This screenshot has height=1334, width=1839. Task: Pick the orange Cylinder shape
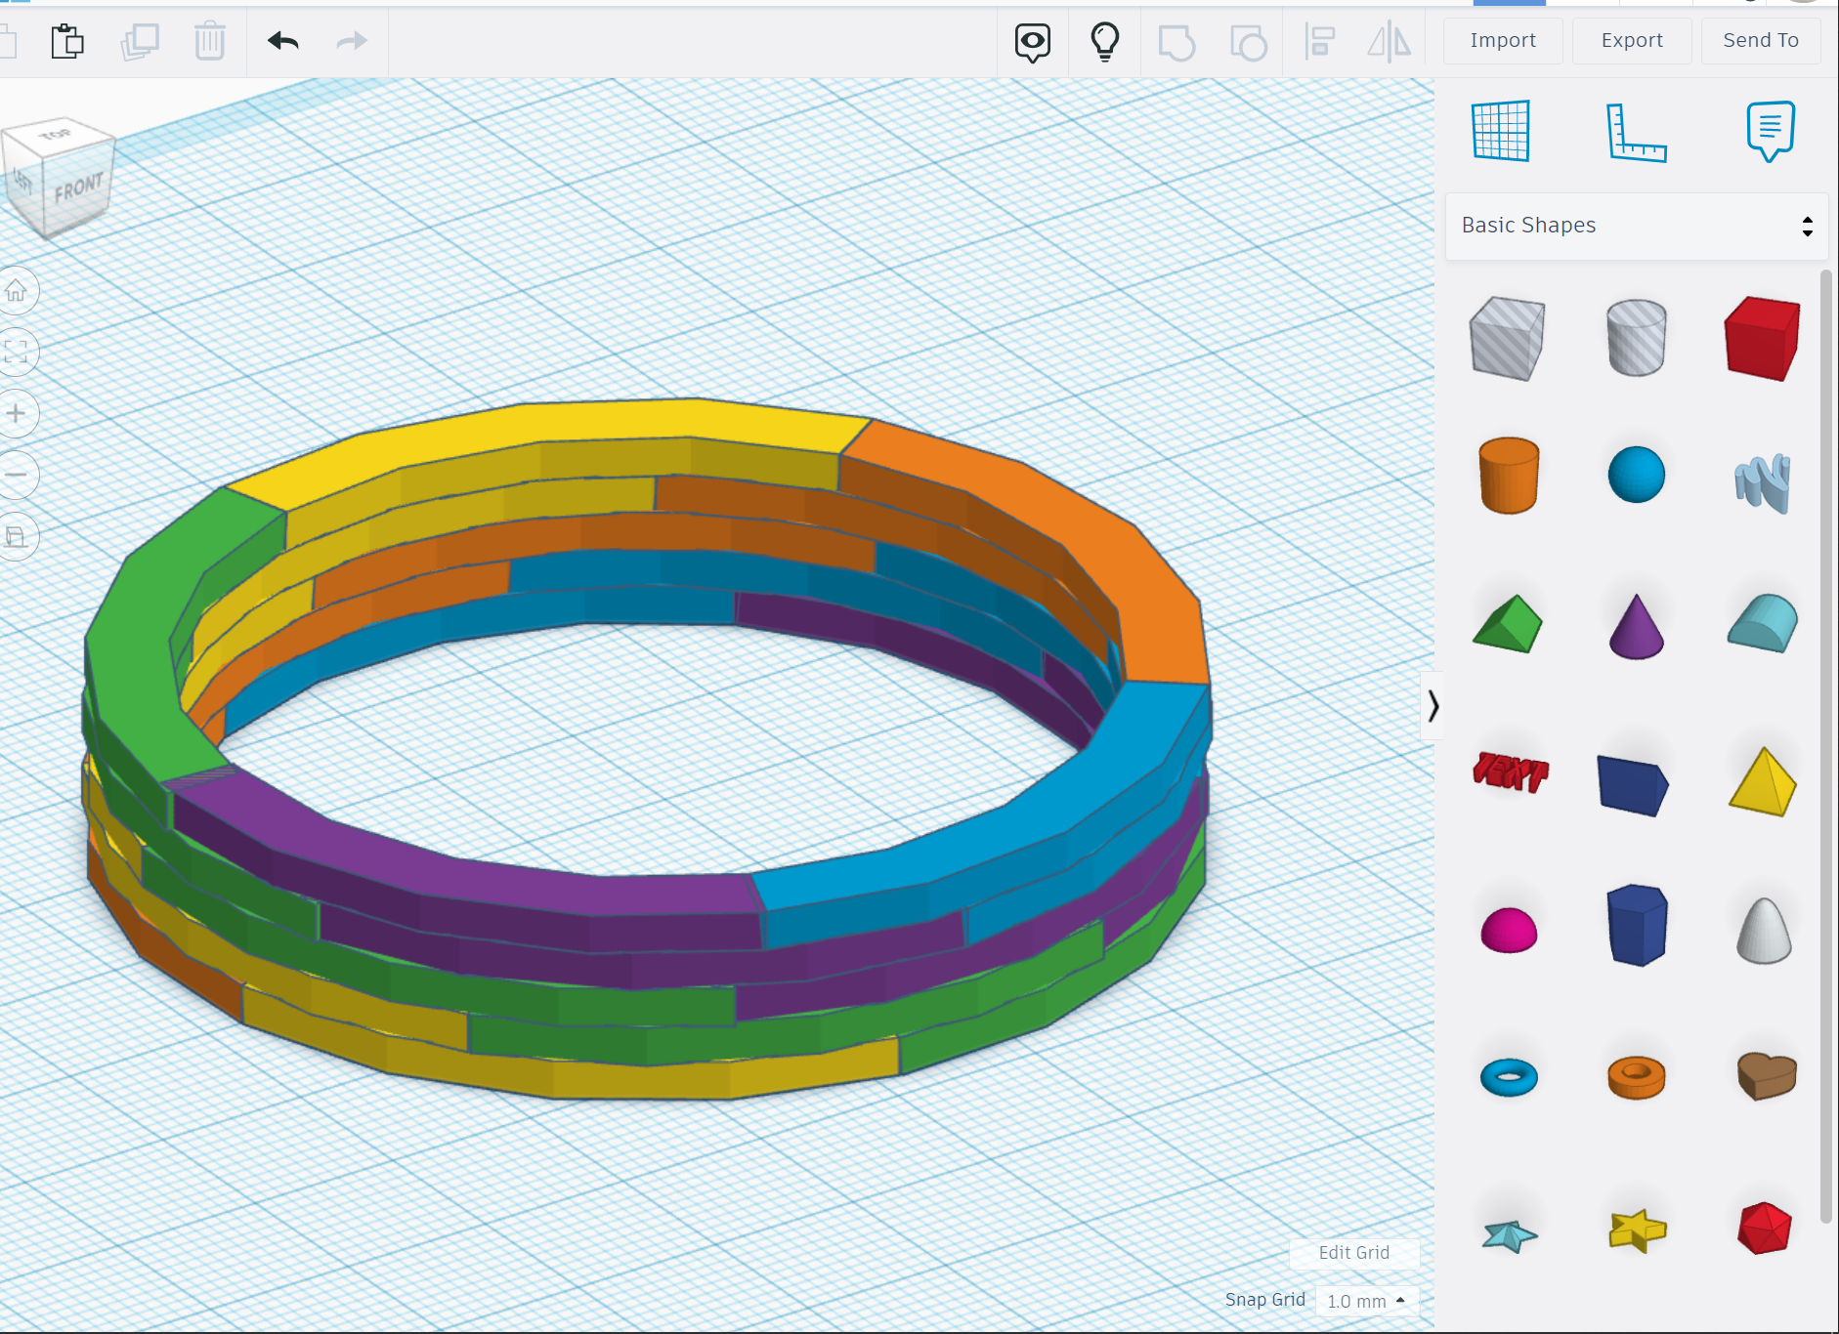1509,476
